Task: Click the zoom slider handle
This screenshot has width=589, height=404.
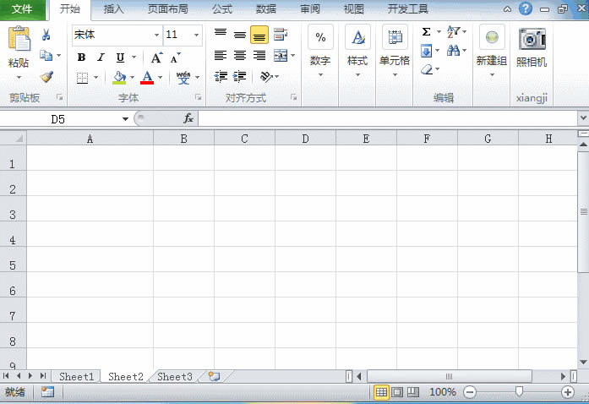Action: [x=519, y=392]
